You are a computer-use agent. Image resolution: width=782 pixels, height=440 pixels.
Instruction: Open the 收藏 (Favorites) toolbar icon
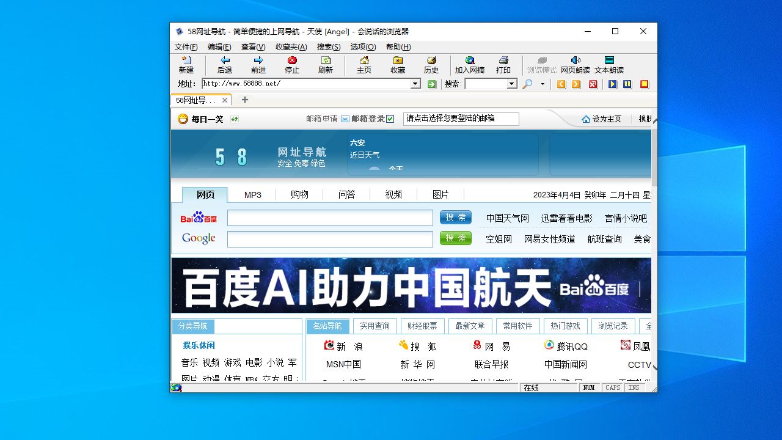tap(398, 65)
